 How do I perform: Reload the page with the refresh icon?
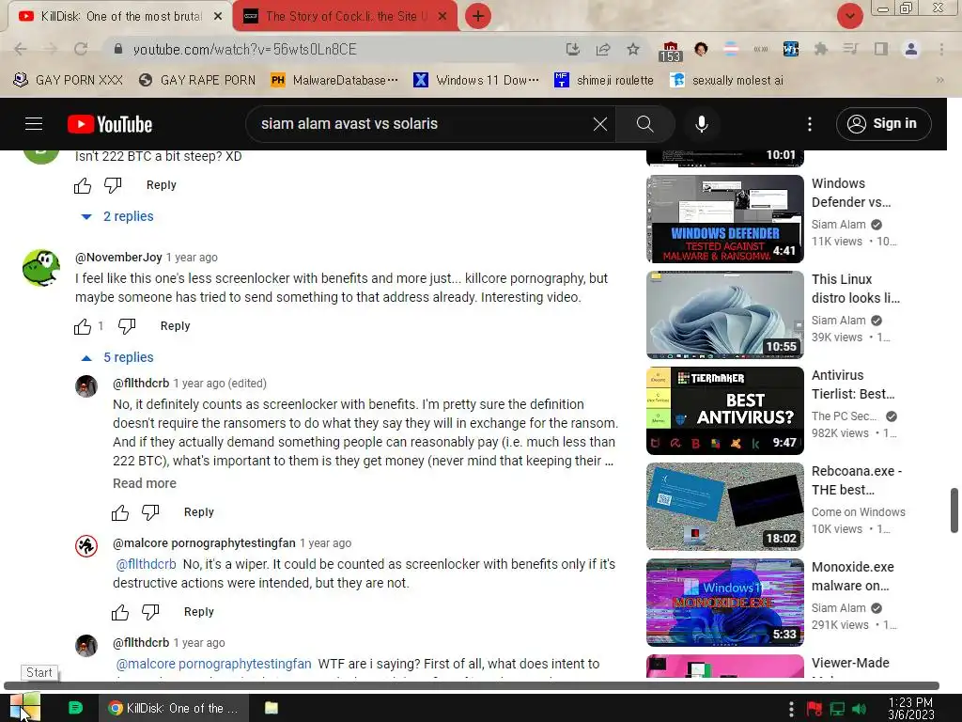pos(81,49)
